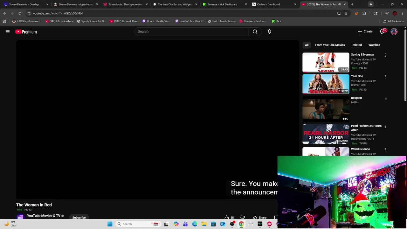Click the Saving Silverman title link
Screen dimensions: 407x229
(362, 54)
